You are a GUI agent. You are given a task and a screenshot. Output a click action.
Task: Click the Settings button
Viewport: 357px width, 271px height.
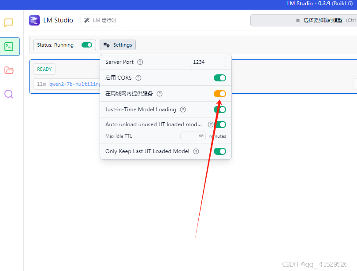tap(118, 45)
